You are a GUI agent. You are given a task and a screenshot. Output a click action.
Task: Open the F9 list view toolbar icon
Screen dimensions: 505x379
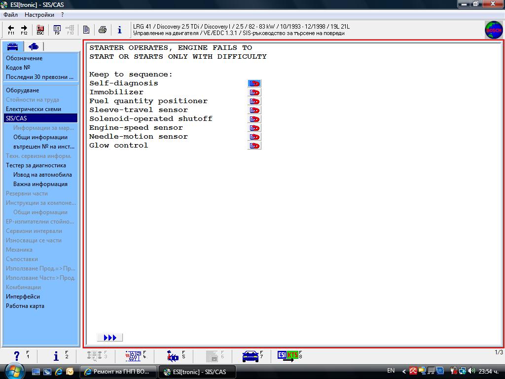(x=57, y=30)
